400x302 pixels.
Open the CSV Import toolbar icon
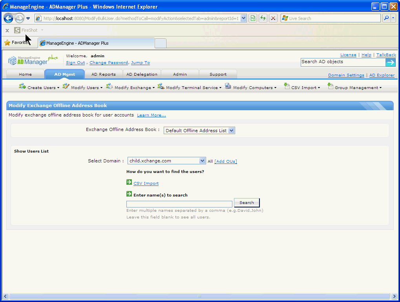point(287,87)
